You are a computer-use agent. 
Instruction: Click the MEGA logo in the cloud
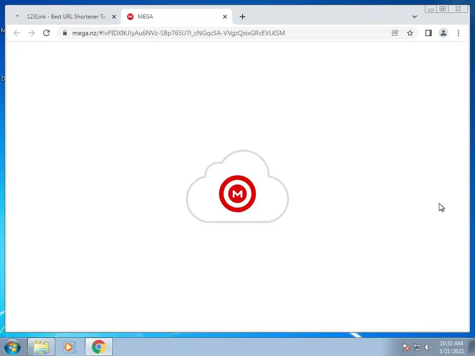coord(237,194)
